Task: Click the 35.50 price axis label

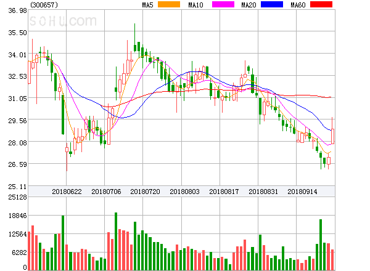Action: [x=17, y=33]
